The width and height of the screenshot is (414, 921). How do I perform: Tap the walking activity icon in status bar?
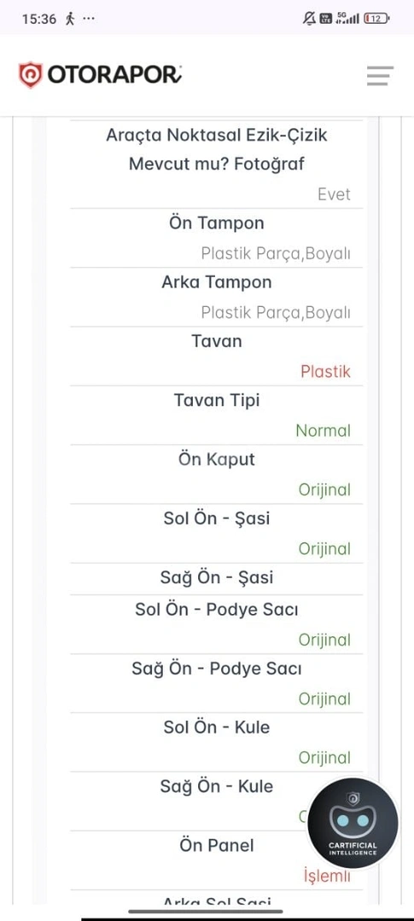[x=70, y=19]
